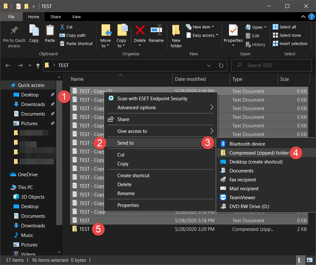Click Select none in the ribbon
Viewport: 316px width, 265px height.
click(287, 35)
